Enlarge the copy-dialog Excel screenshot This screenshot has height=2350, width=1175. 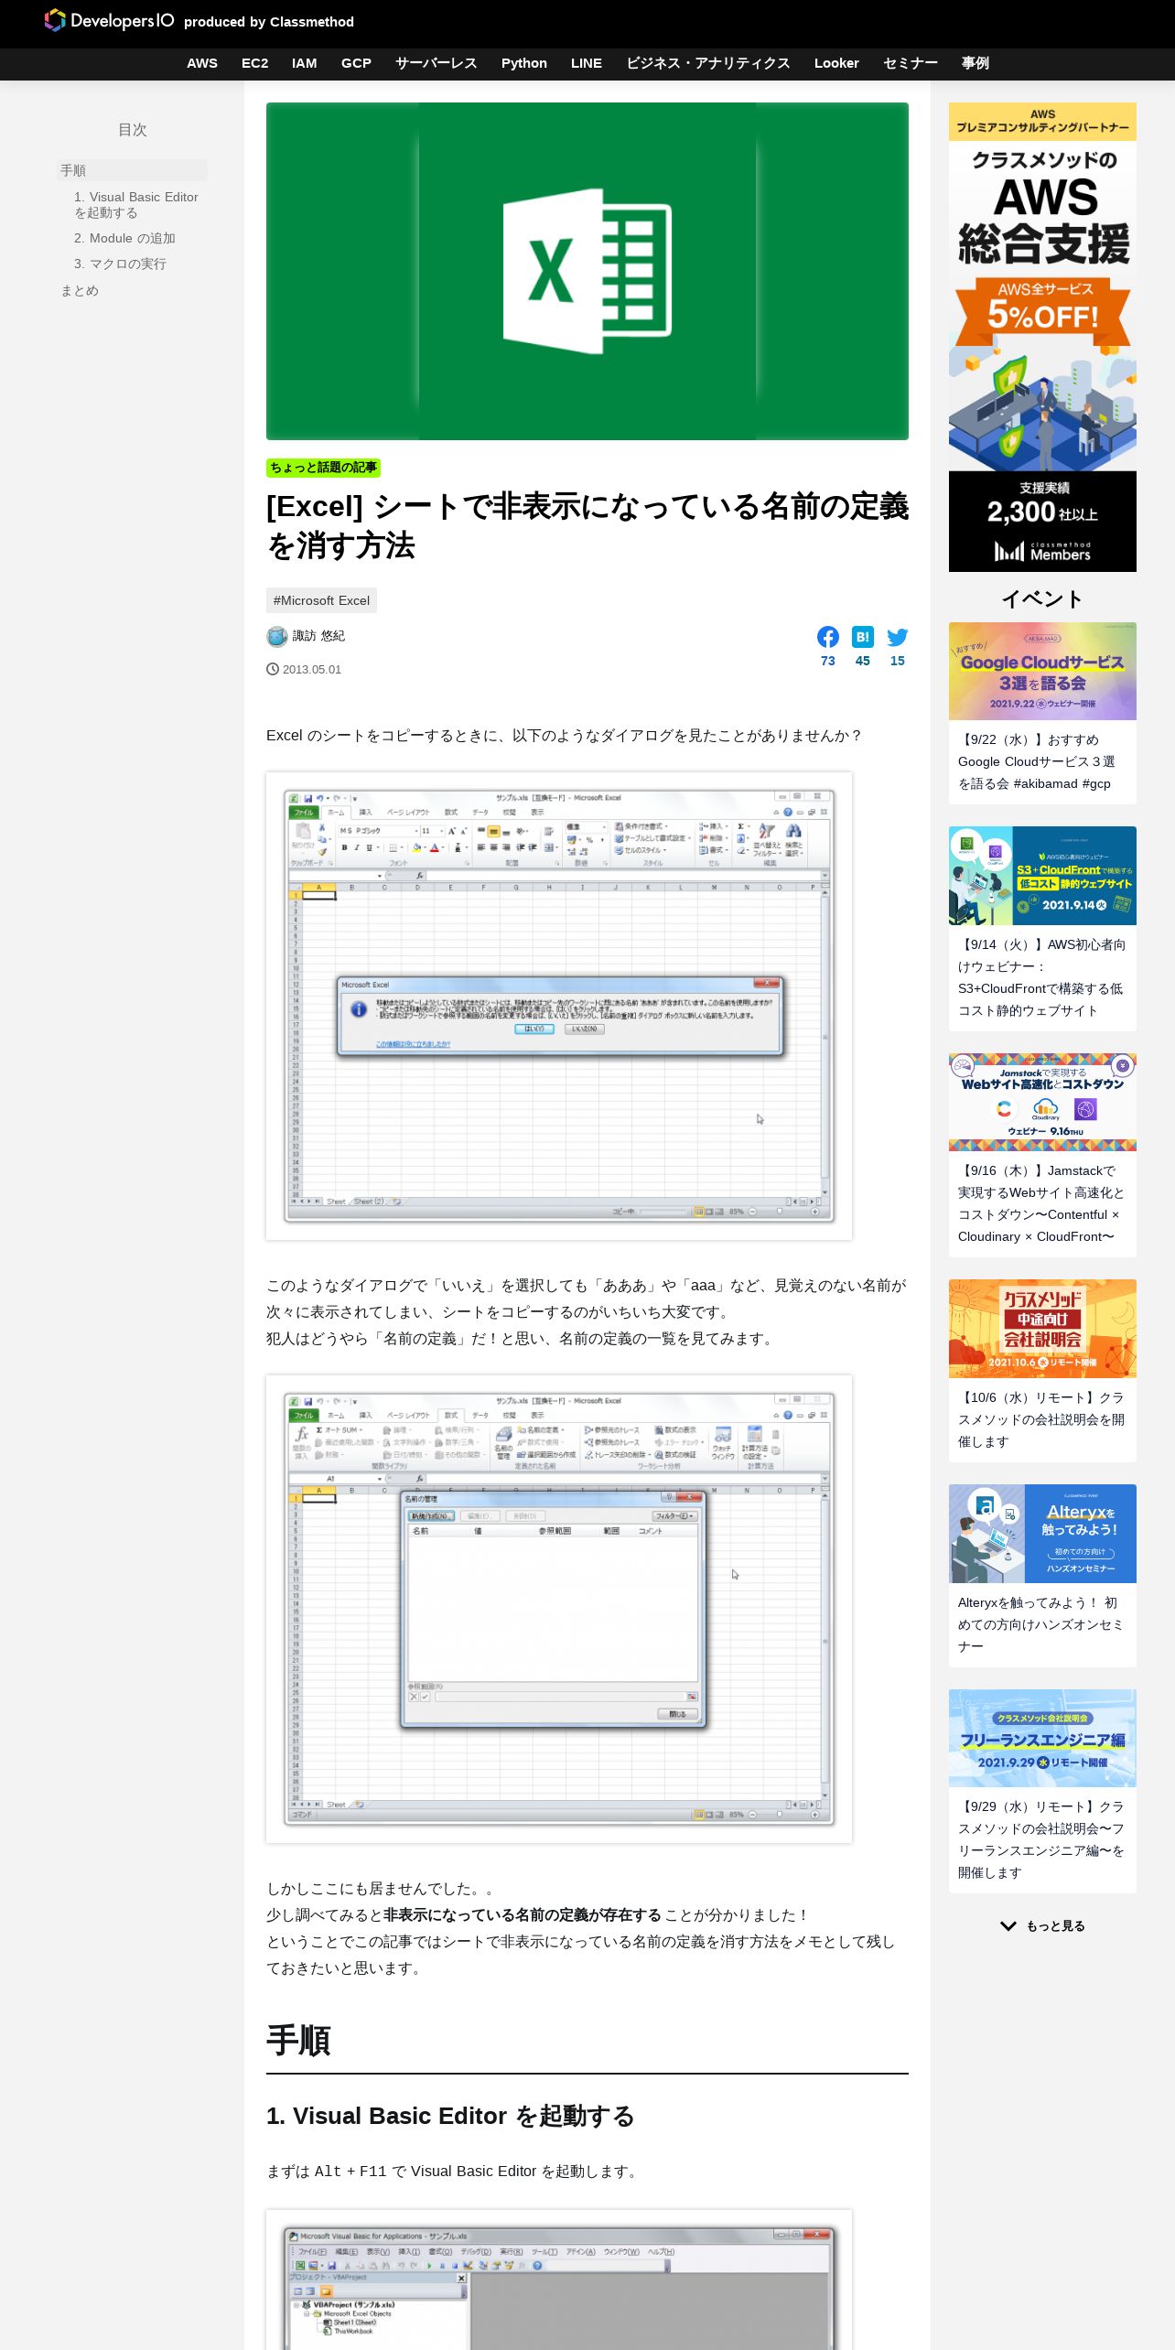tap(559, 1007)
